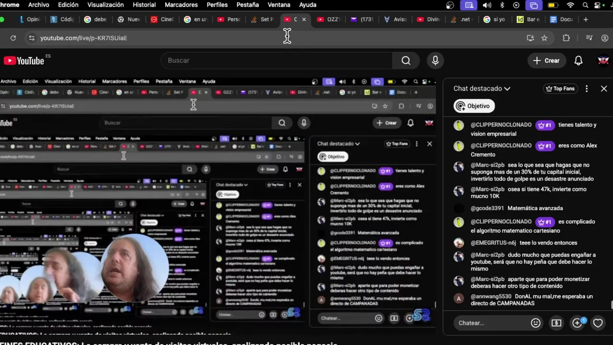Click username @annwang5530 in chat

click(x=491, y=297)
